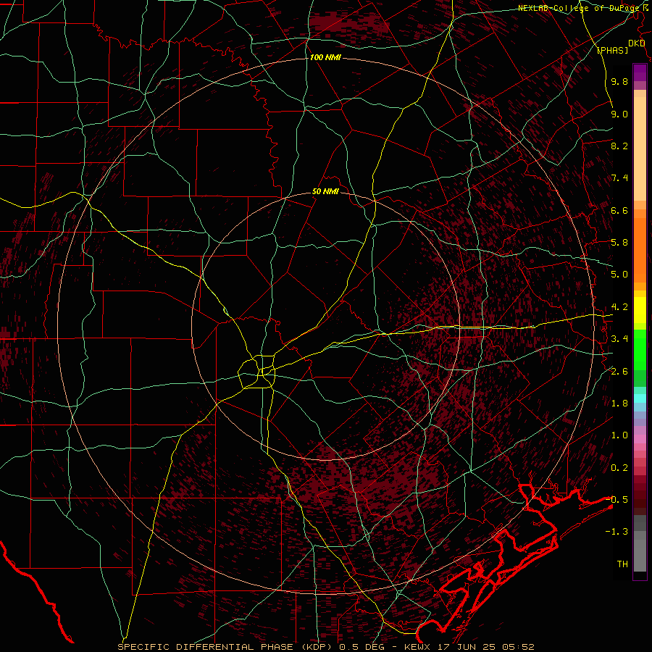Click the 05:52 timestamp text
This screenshot has width=652, height=652.
[x=517, y=647]
